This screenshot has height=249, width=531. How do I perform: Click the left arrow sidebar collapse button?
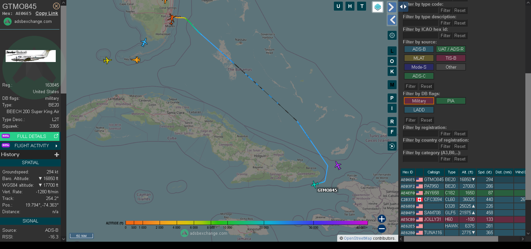click(x=392, y=20)
